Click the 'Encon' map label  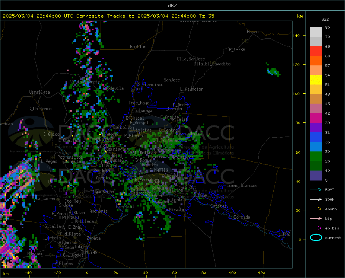pos(253,32)
